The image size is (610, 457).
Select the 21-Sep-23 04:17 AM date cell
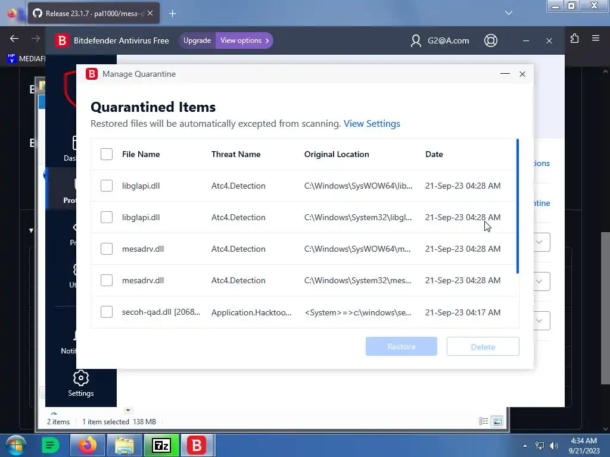click(463, 312)
